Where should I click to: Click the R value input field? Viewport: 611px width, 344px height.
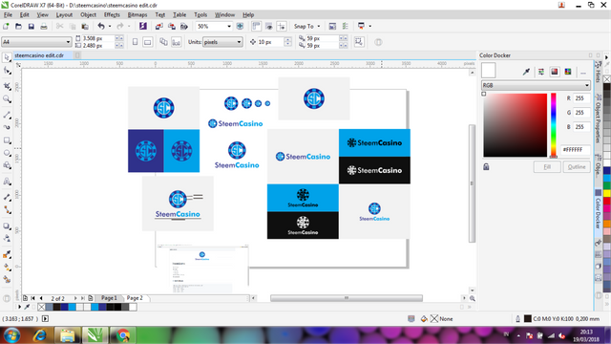pyautogui.click(x=581, y=98)
